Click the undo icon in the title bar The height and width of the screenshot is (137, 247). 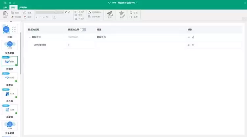pos(9,3)
